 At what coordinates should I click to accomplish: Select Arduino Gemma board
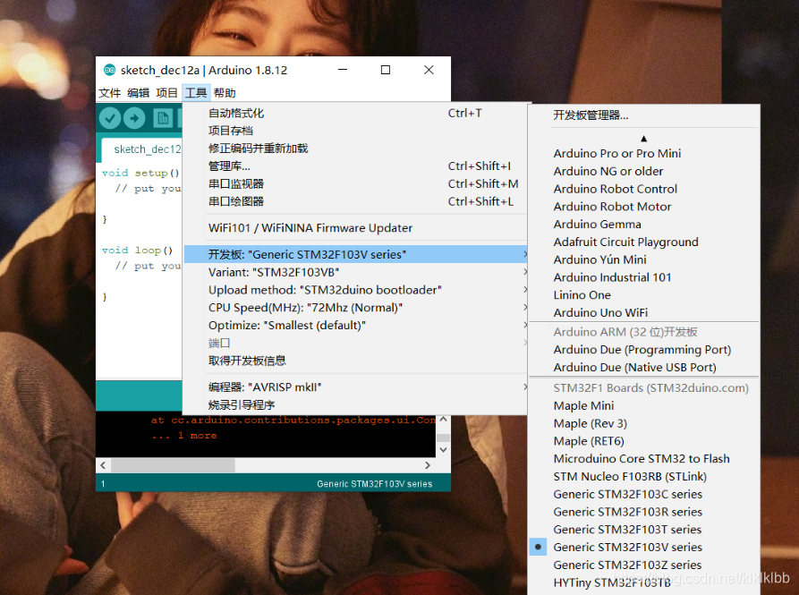coord(644,225)
